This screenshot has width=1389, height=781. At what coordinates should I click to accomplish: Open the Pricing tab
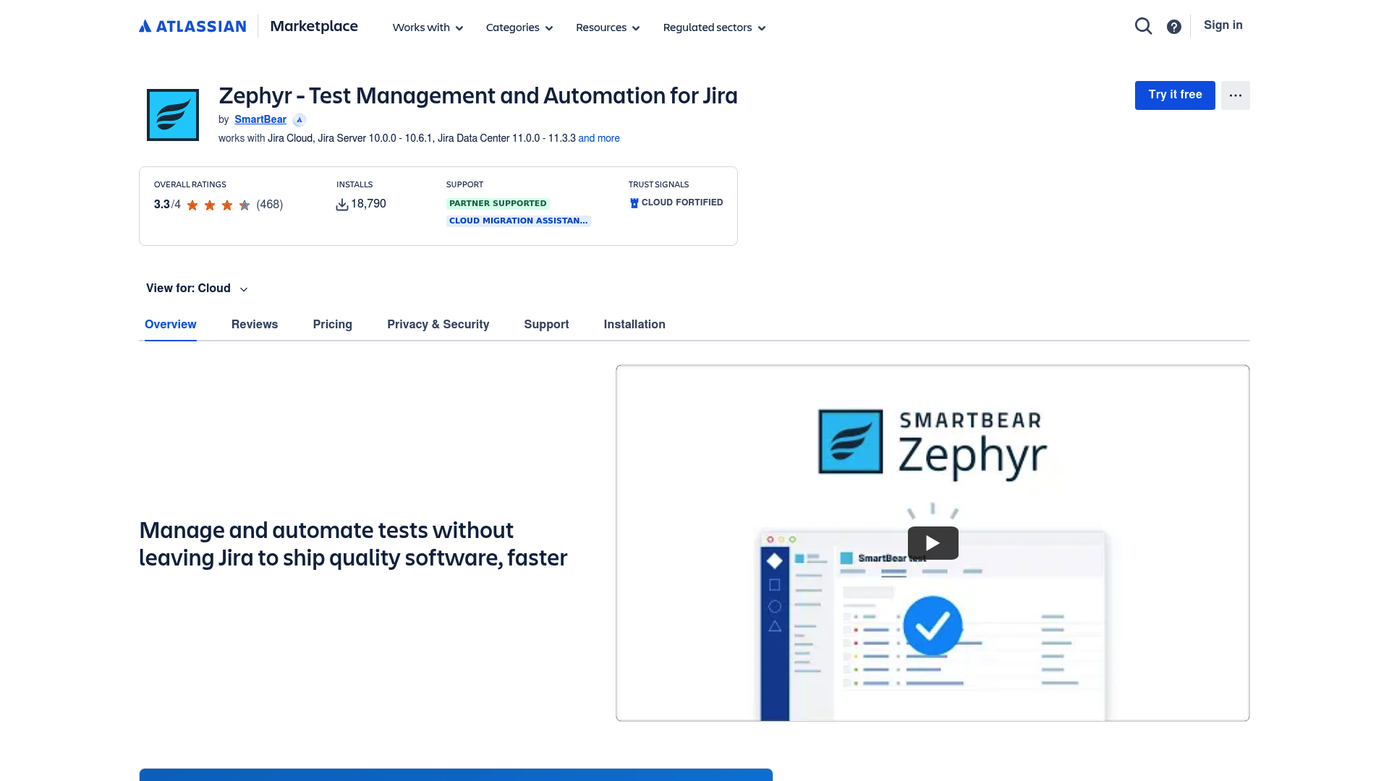(x=332, y=324)
